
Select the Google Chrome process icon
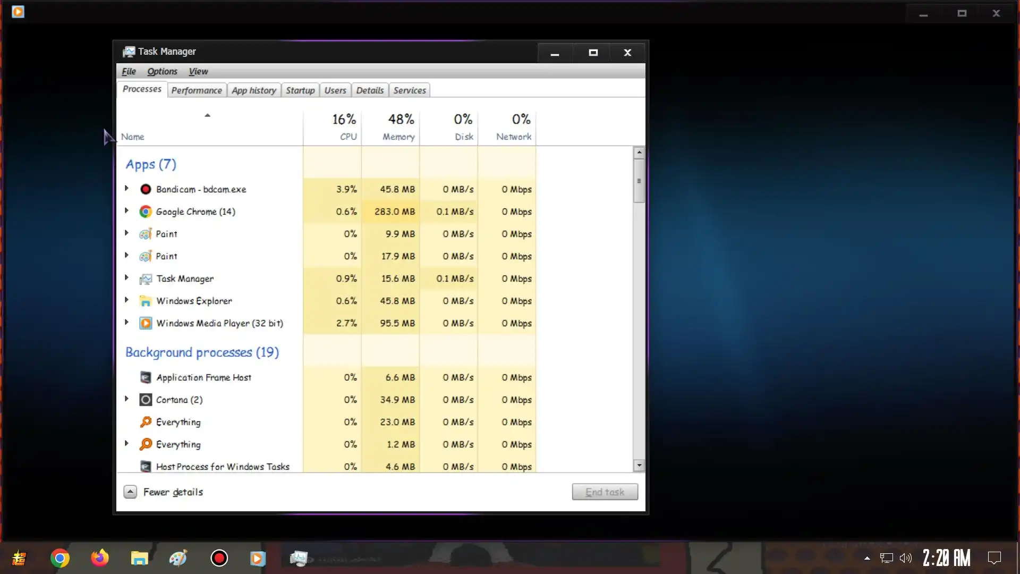coord(146,212)
